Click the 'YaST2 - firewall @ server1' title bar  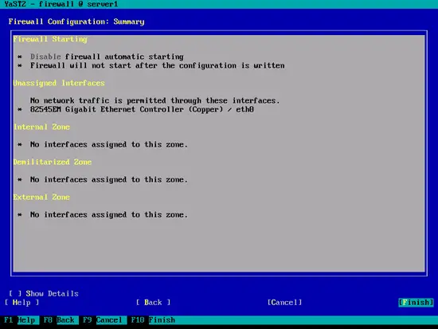coord(61,4)
